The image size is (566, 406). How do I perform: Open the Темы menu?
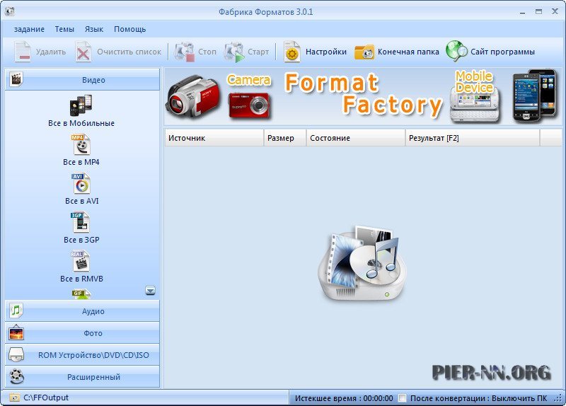pos(64,29)
